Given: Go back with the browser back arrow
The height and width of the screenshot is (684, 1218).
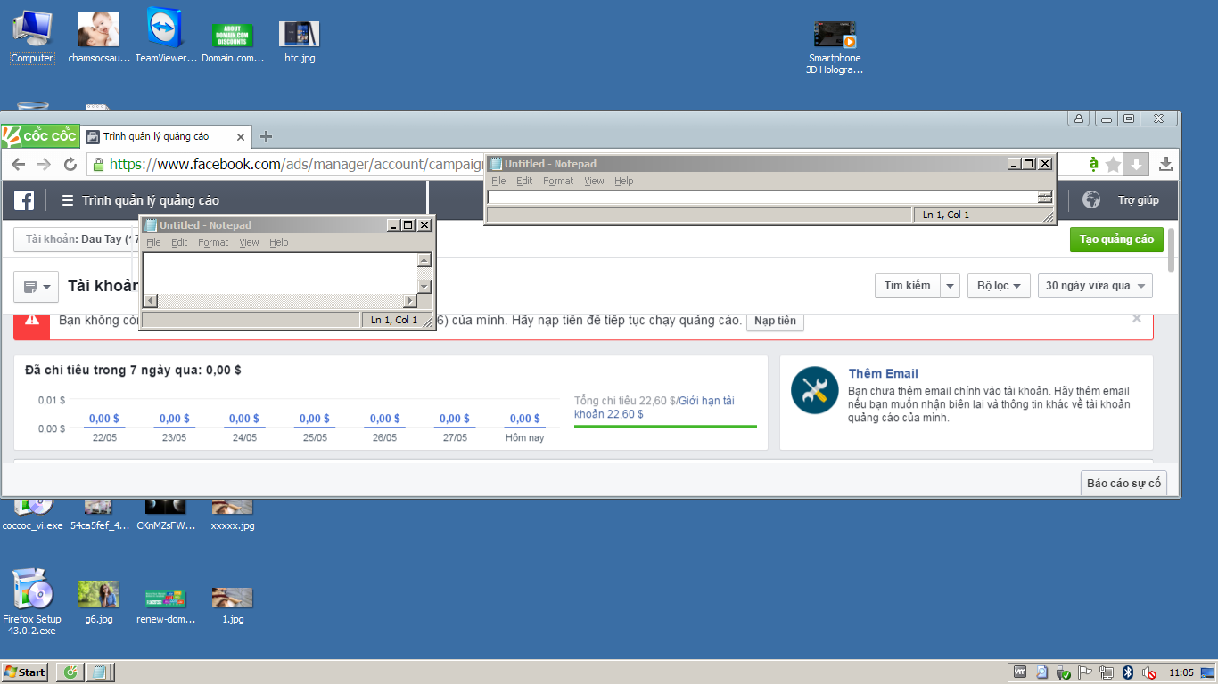Looking at the screenshot, I should click(x=18, y=164).
